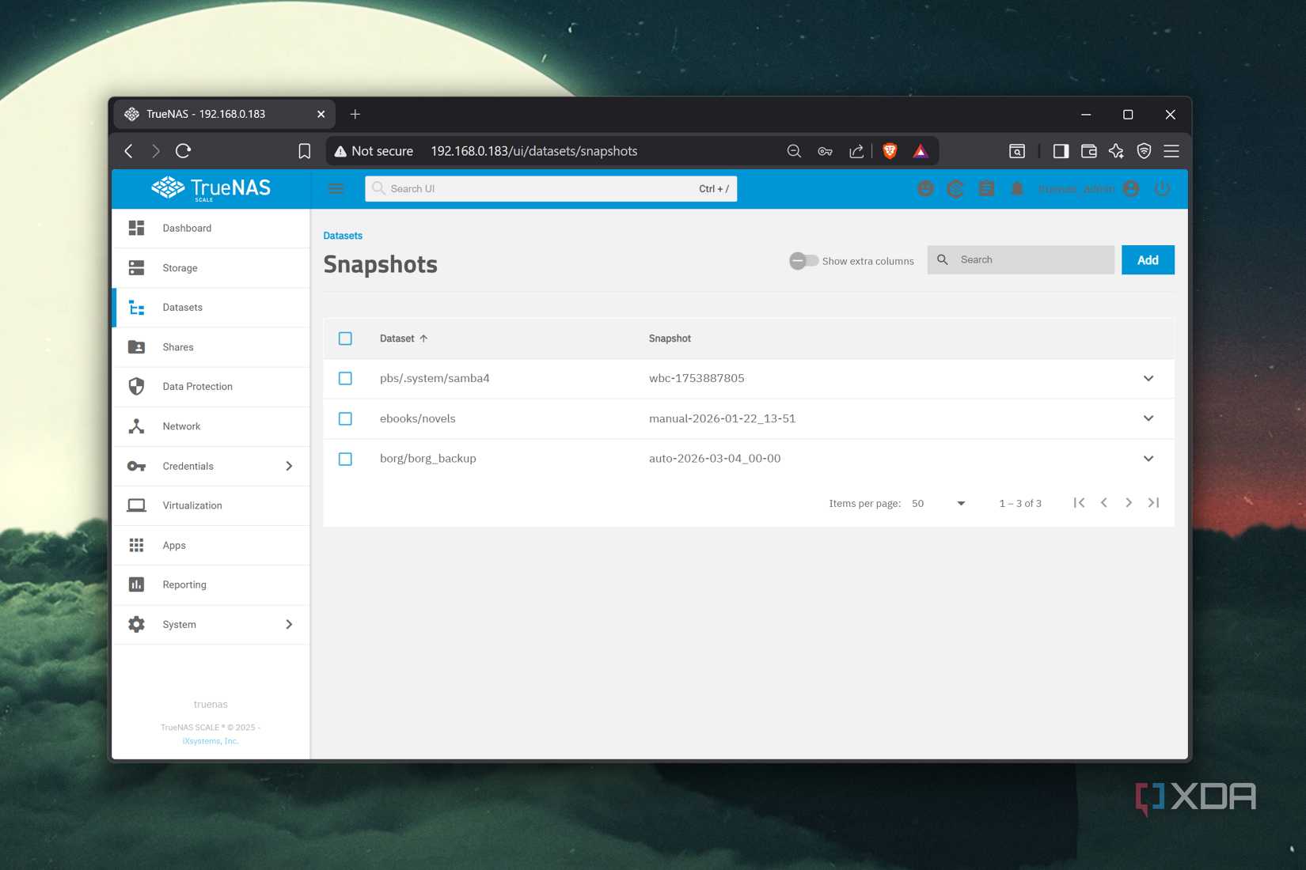The height and width of the screenshot is (870, 1306).
Task: Open Virtualization via its laptop icon
Action: [136, 505]
